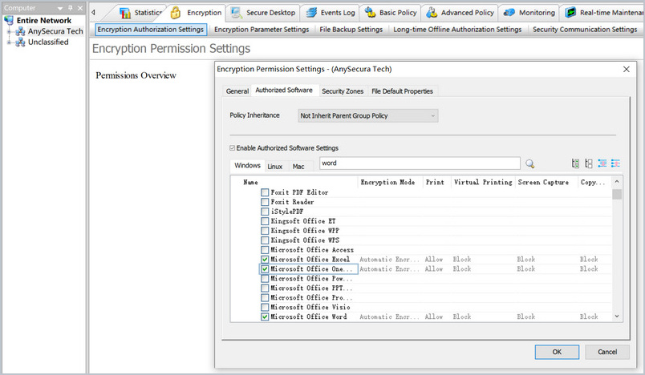Screen dimensions: 645x375
Task: Select Entire Network in the tree
Action: pos(44,20)
